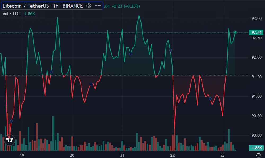The width and height of the screenshot is (265, 158).
Task: Click the blue circle marker just after date 21
Action: pyautogui.click(x=131, y=54)
